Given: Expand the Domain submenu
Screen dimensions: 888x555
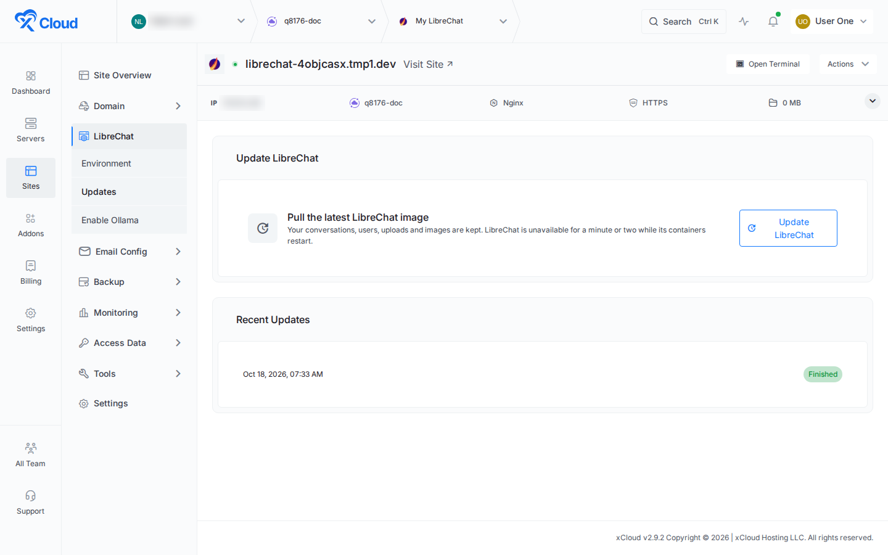Looking at the screenshot, I should 178,106.
